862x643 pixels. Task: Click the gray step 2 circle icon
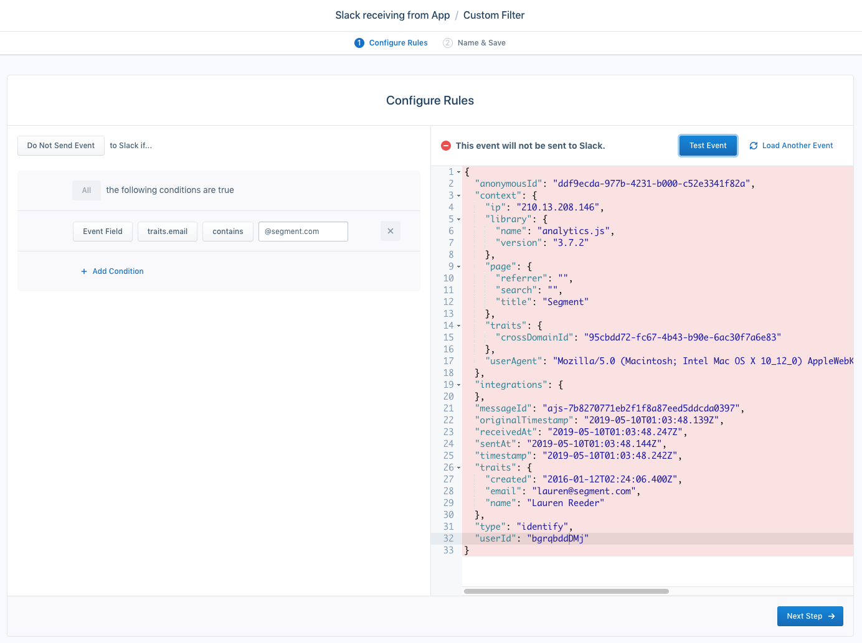447,42
